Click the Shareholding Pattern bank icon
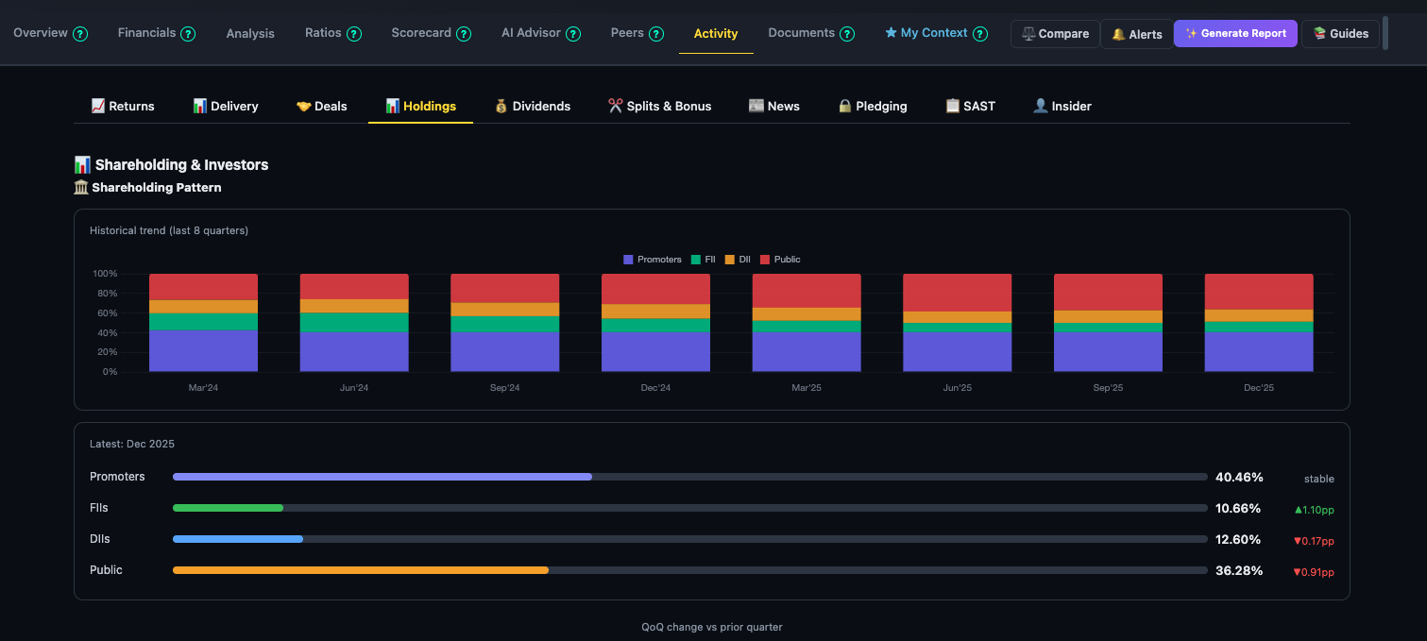The width and height of the screenshot is (1427, 641). [81, 187]
